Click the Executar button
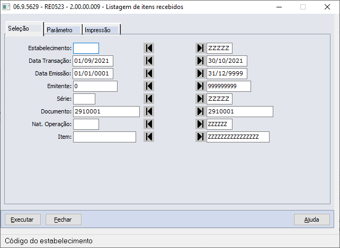The height and width of the screenshot is (248, 340). tap(23, 220)
